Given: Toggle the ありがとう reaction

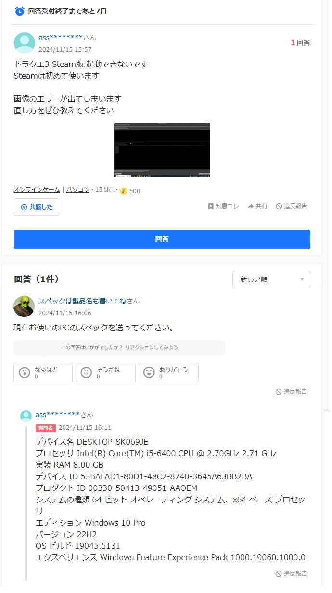Looking at the screenshot, I should [169, 372].
